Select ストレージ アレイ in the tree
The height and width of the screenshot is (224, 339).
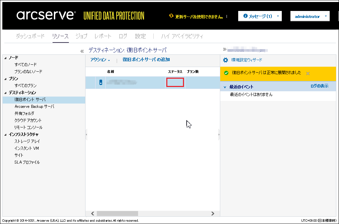[x=27, y=141]
